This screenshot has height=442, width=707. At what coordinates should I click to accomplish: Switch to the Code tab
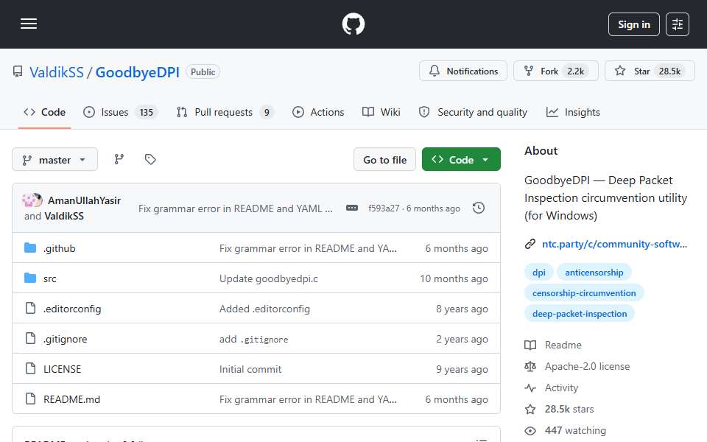pyautogui.click(x=45, y=112)
